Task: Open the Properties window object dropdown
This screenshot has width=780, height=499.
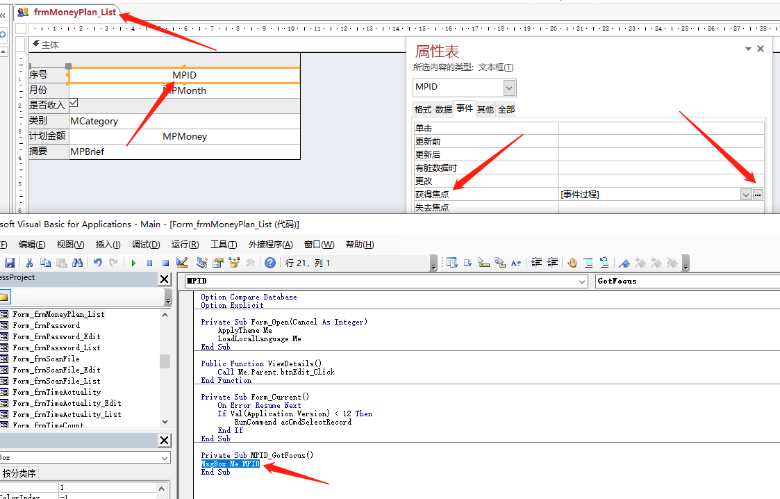Action: 165,458
